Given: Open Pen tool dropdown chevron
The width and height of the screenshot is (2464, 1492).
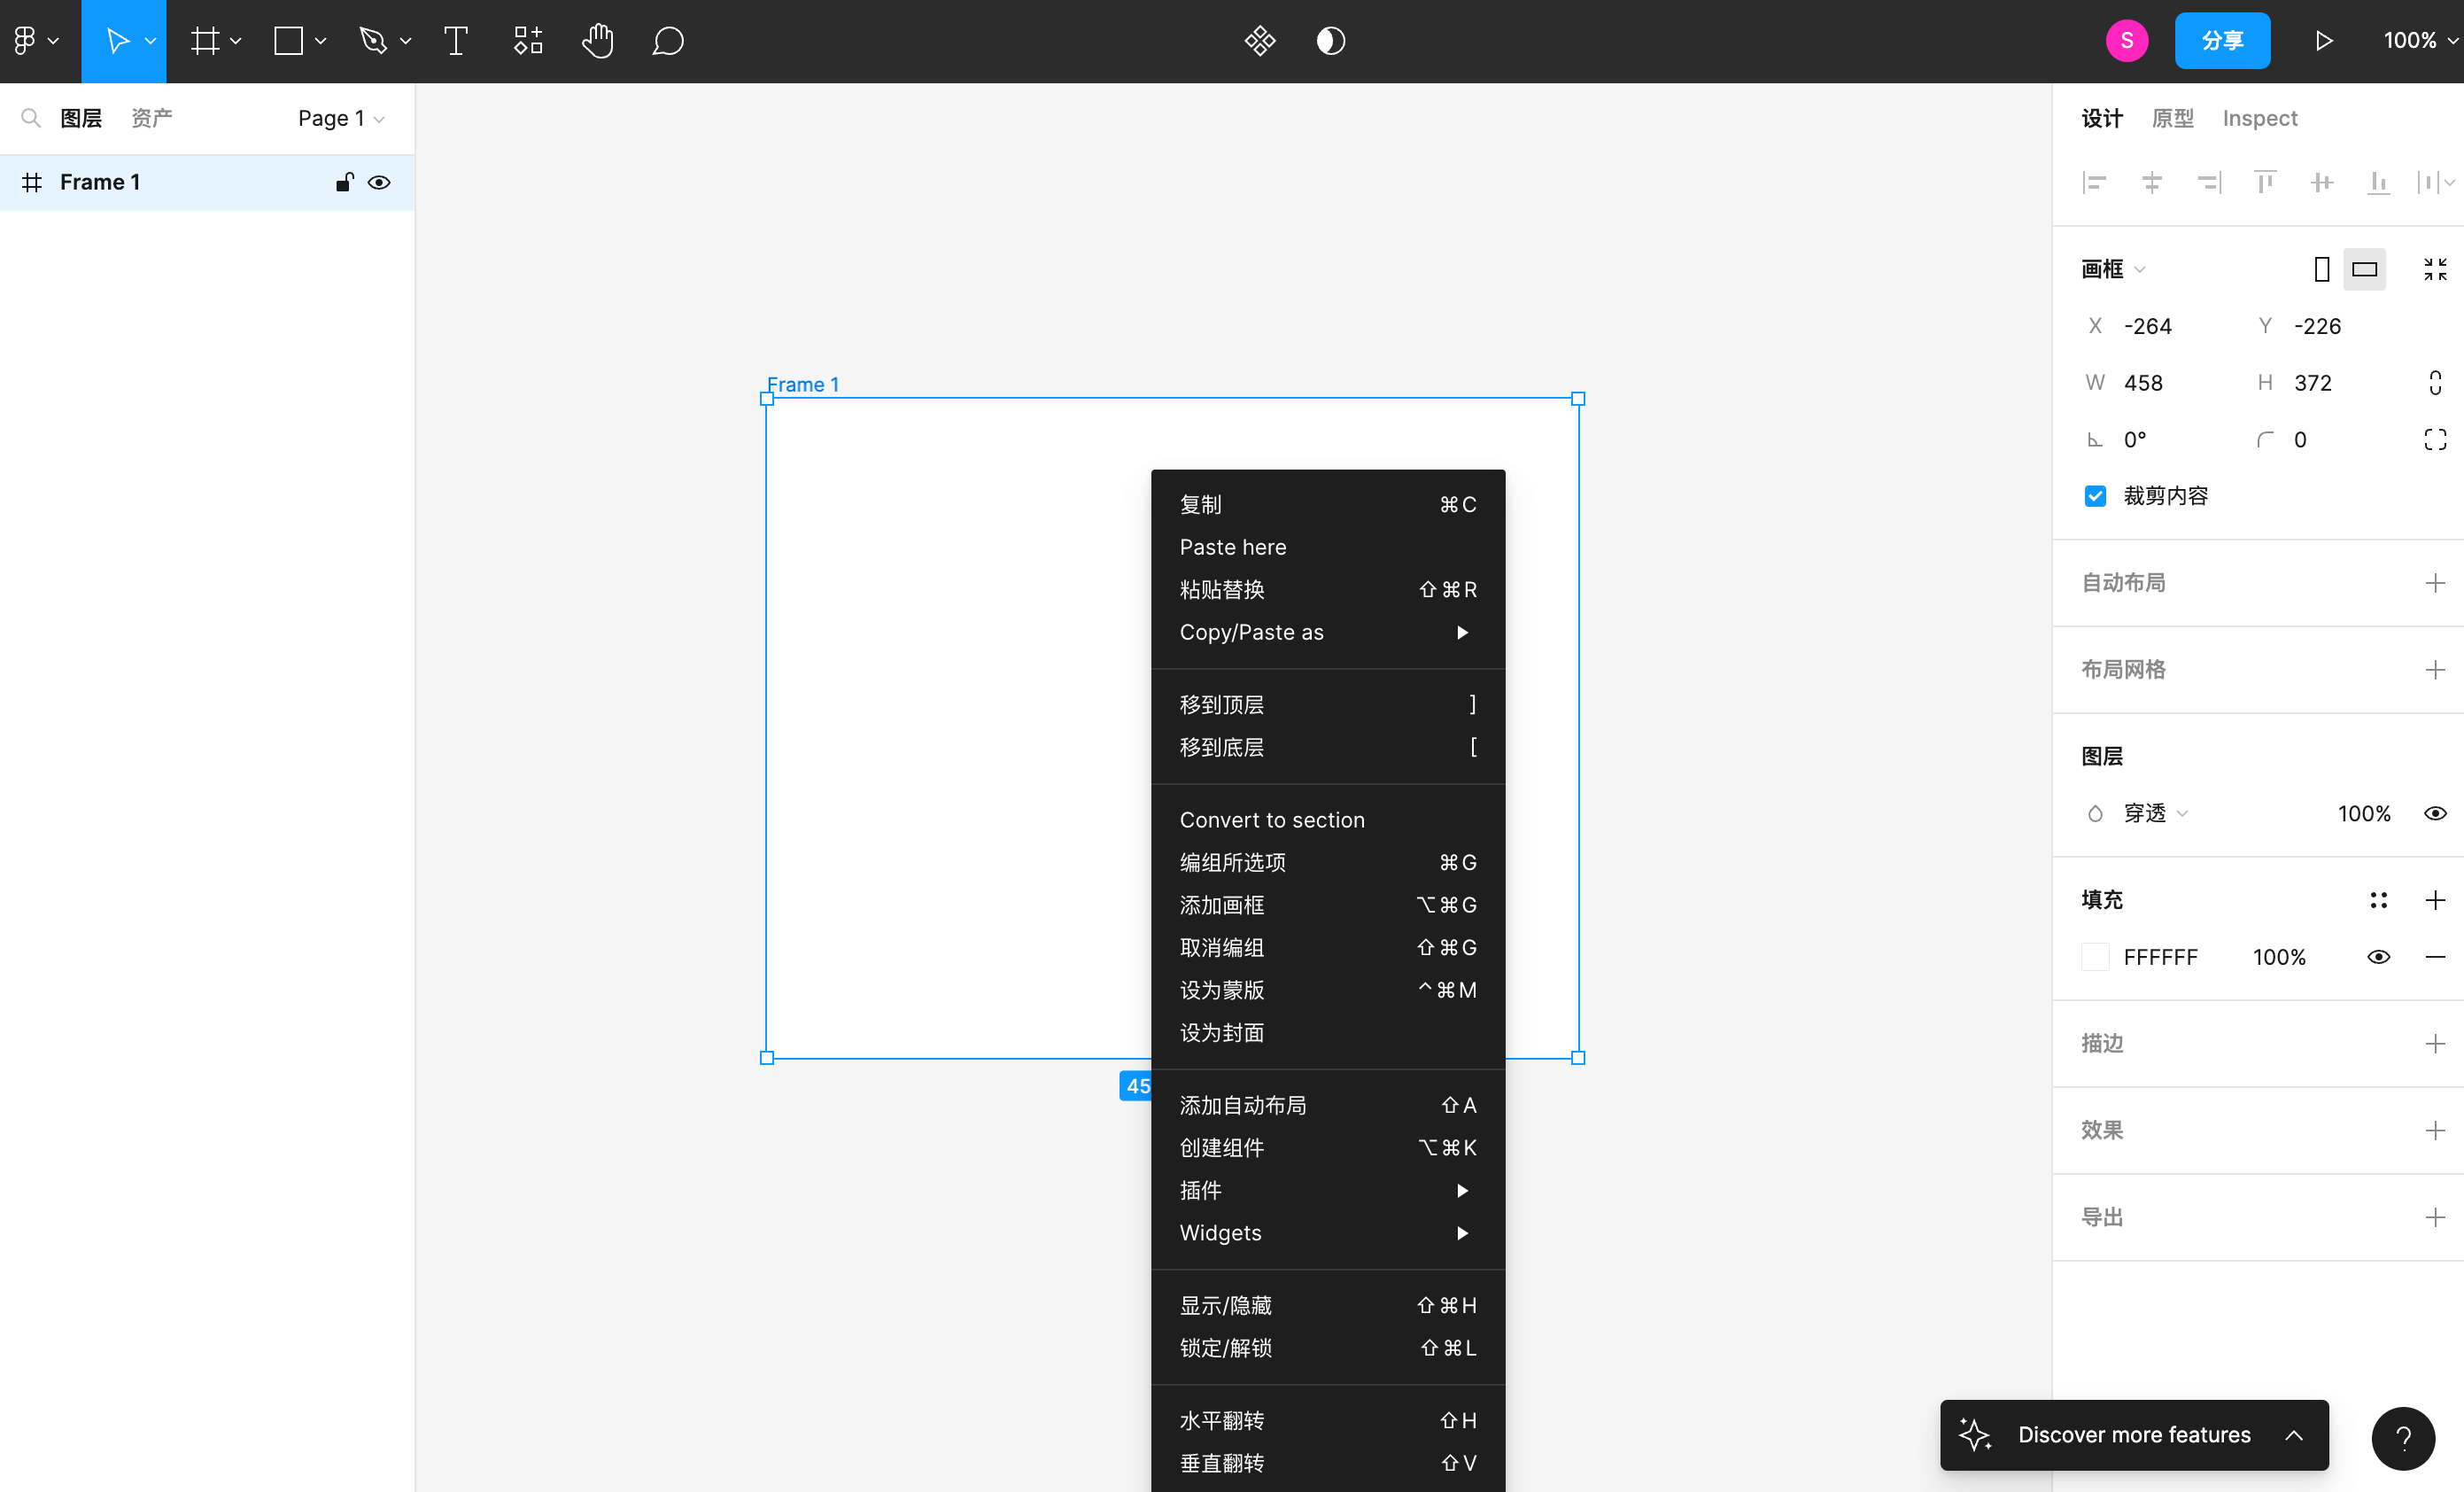Looking at the screenshot, I should pyautogui.click(x=405, y=41).
